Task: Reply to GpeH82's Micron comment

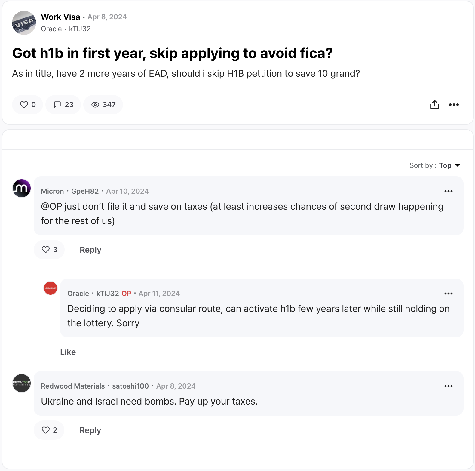Action: 90,250
